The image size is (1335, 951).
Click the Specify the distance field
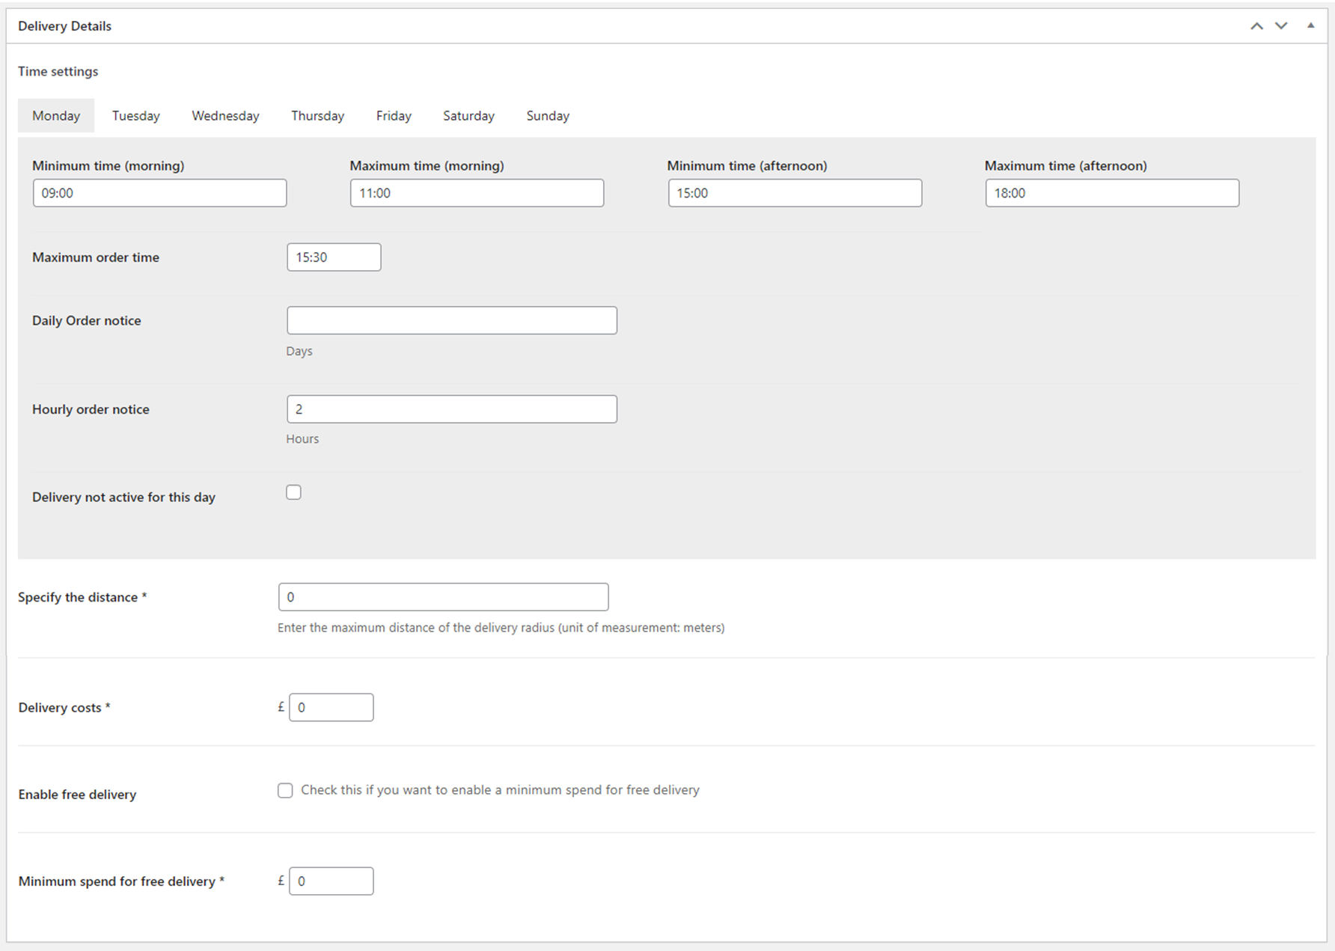443,597
